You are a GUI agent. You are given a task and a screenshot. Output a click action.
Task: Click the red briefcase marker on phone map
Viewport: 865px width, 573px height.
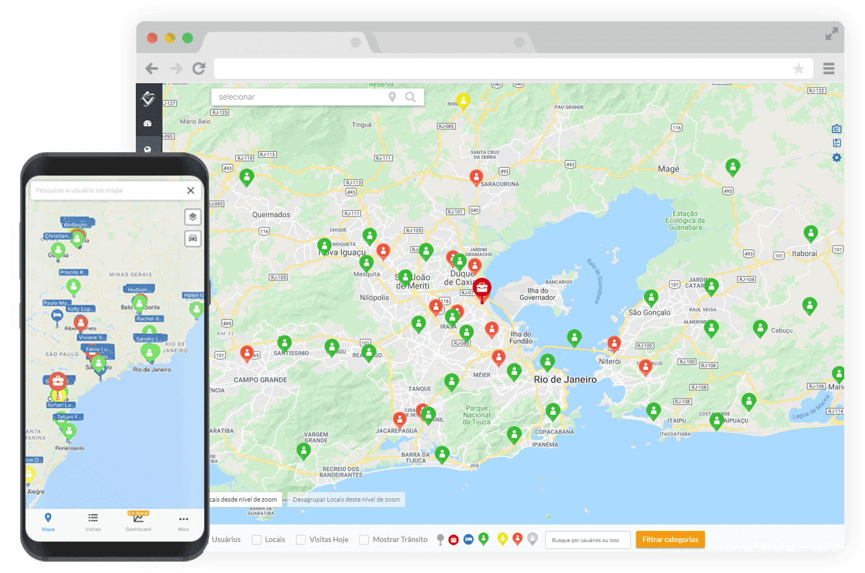(58, 381)
